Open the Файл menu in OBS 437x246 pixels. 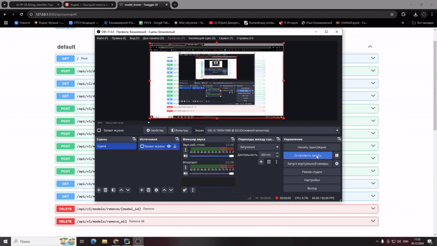[102, 38]
